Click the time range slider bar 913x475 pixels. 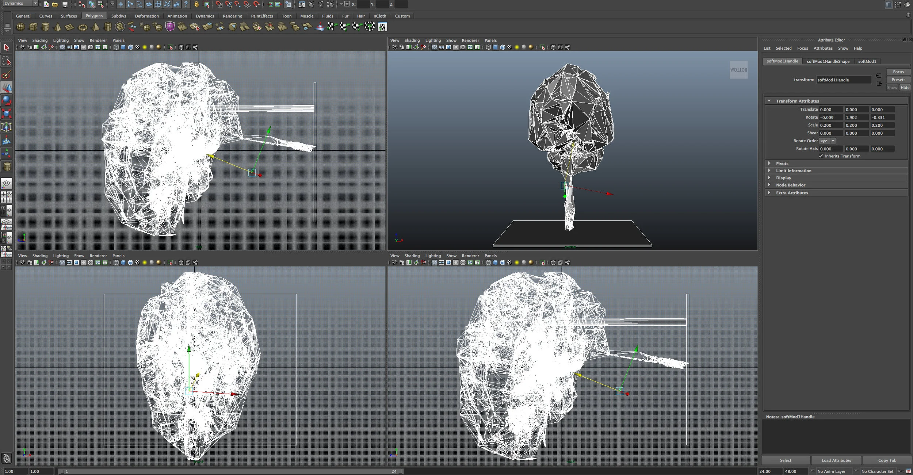pyautogui.click(x=230, y=471)
